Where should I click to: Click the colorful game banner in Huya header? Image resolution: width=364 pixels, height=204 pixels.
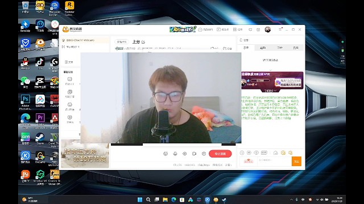[x=183, y=29]
